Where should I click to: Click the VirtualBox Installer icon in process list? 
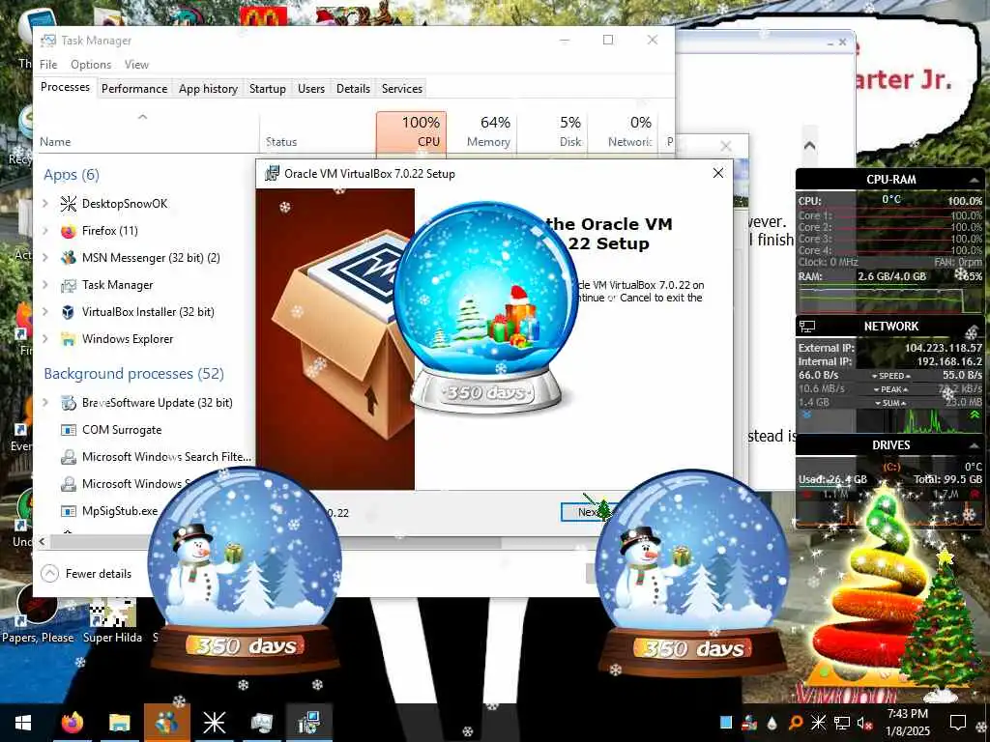(x=69, y=312)
